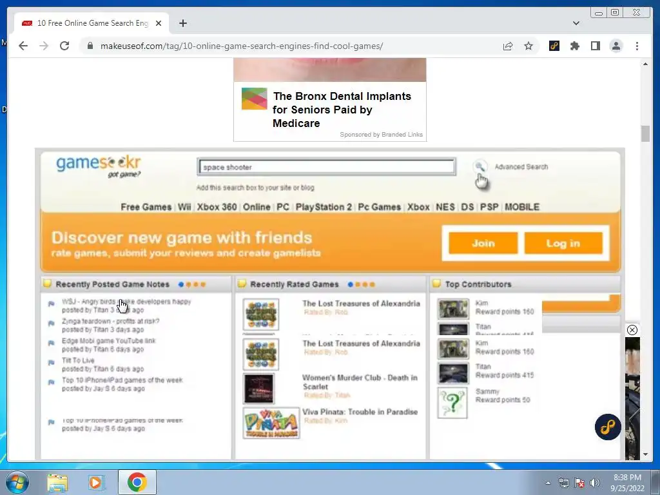Image resolution: width=660 pixels, height=495 pixels.
Task: Select last orange dot in Recently Posted Game Notes
Action: point(203,284)
